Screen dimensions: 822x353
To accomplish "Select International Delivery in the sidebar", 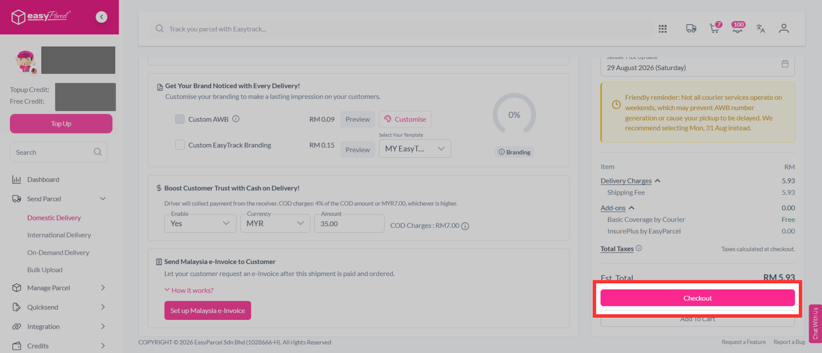I will click(59, 235).
